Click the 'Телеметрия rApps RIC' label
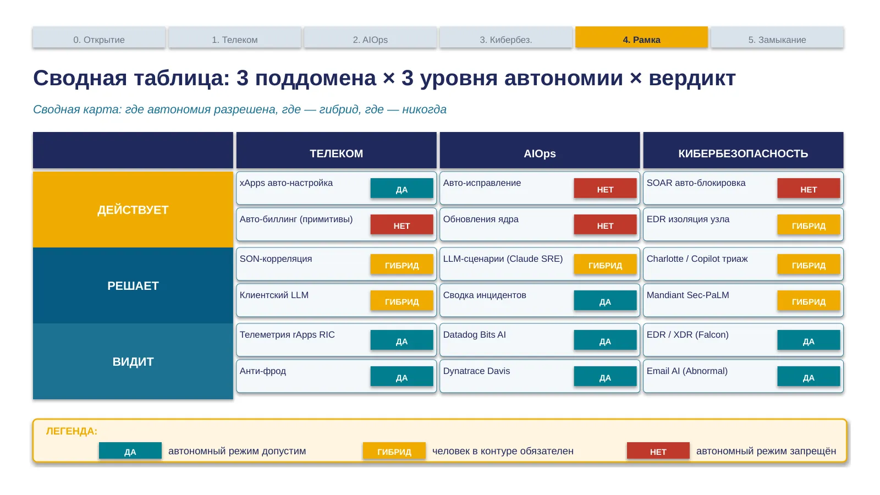 tap(287, 335)
